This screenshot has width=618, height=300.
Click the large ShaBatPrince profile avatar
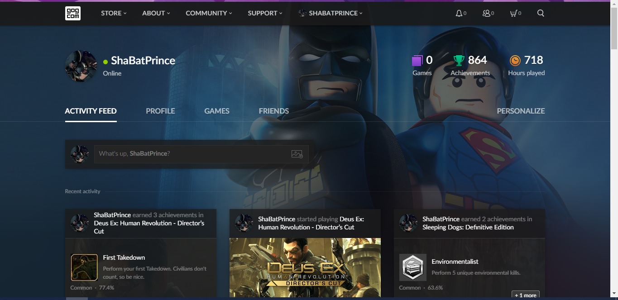click(81, 66)
